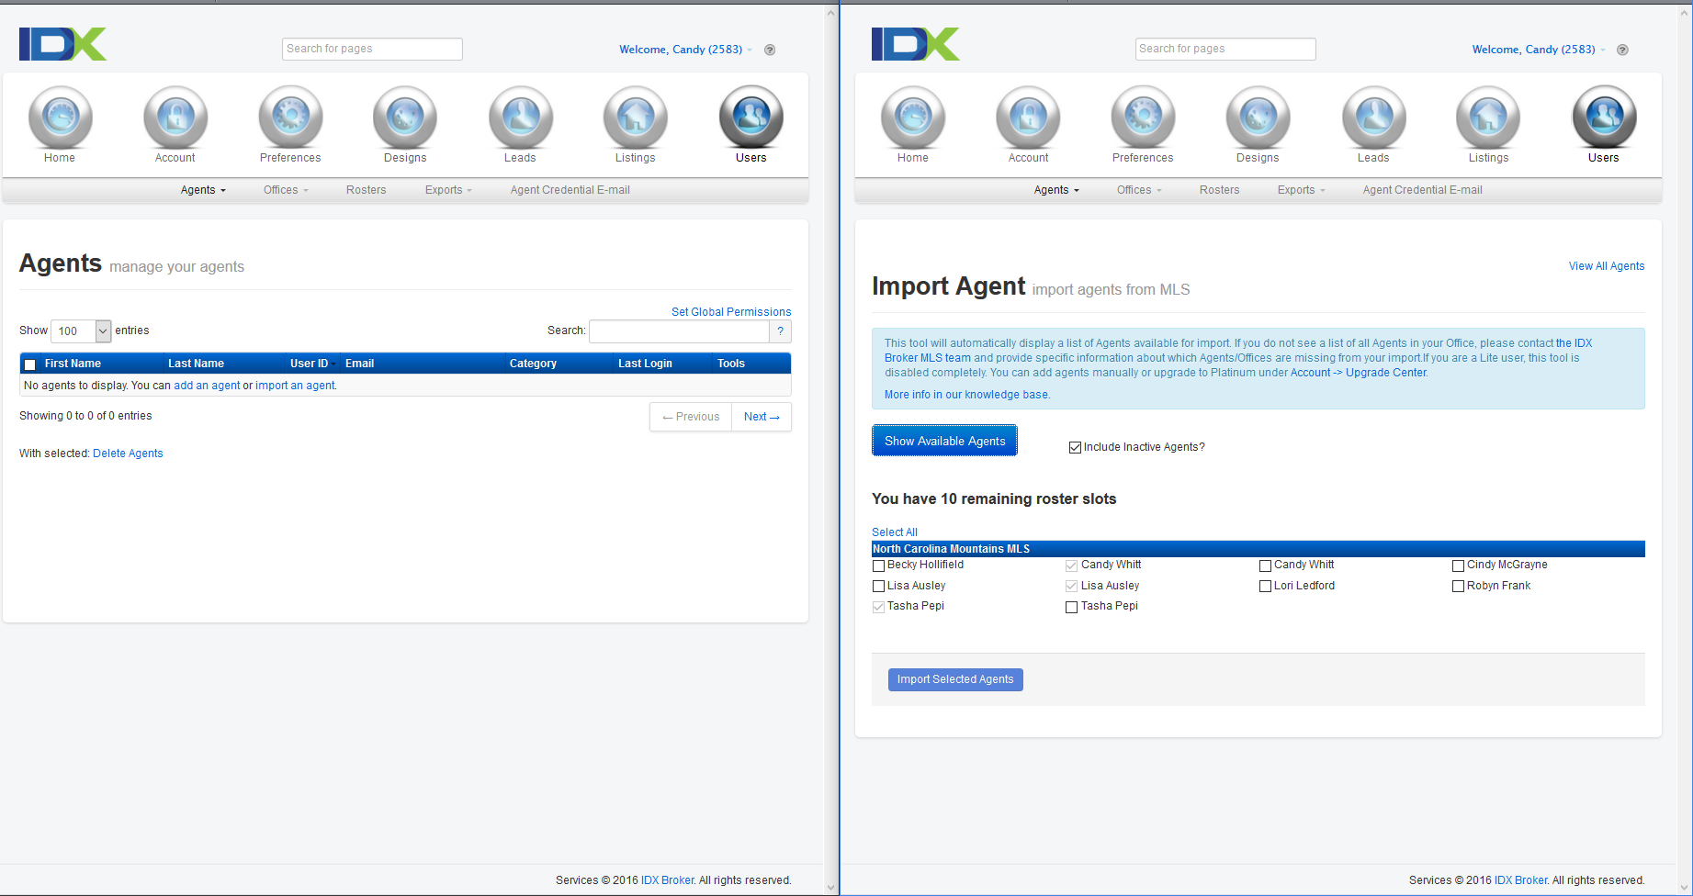
Task: Open Rosters in the right Import Agent window
Action: (x=1219, y=190)
